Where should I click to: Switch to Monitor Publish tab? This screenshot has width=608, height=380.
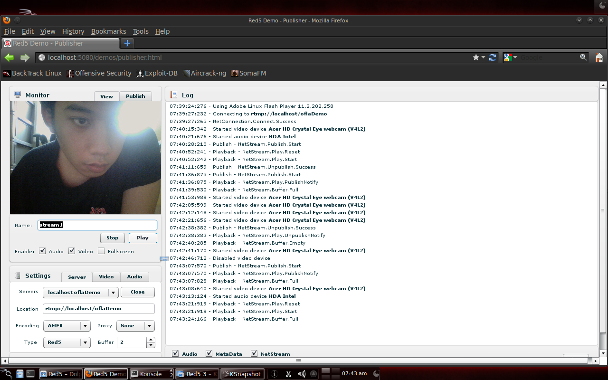point(135,96)
